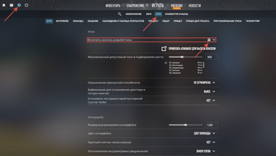Viewport: 276px width, 156px height.
Task: Click the power quit icon
Action: (26, 5)
